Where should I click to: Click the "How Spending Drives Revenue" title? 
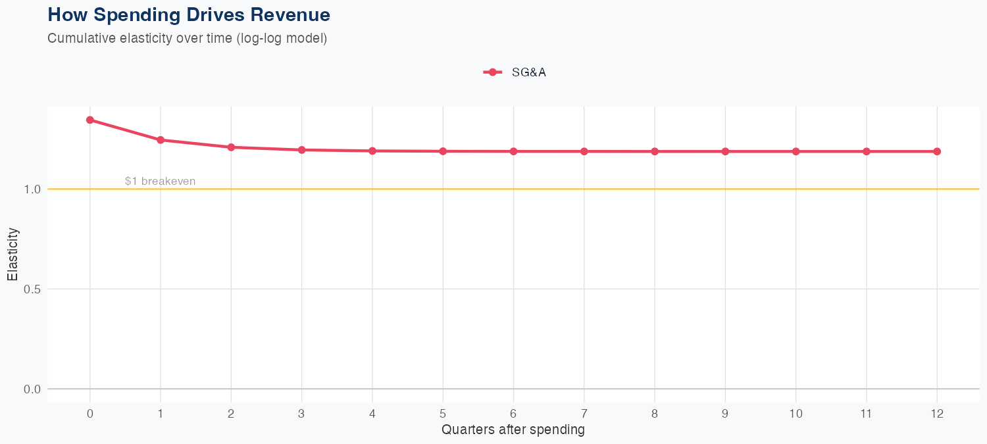[189, 14]
